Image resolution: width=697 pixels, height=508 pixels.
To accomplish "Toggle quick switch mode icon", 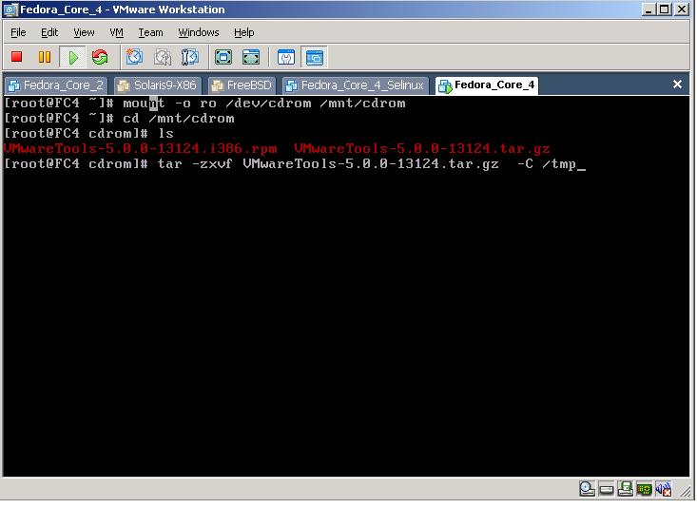I will 251,57.
